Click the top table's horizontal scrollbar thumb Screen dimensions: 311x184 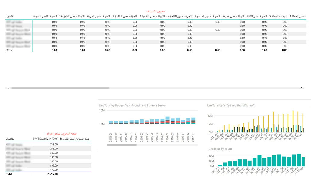(60, 88)
